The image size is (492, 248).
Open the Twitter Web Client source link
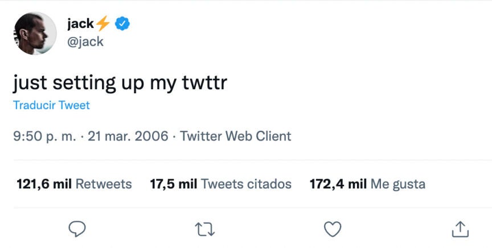[x=236, y=137]
